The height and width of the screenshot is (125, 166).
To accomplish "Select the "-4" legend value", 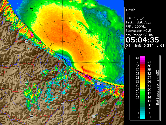I will (x=137, y=117).
